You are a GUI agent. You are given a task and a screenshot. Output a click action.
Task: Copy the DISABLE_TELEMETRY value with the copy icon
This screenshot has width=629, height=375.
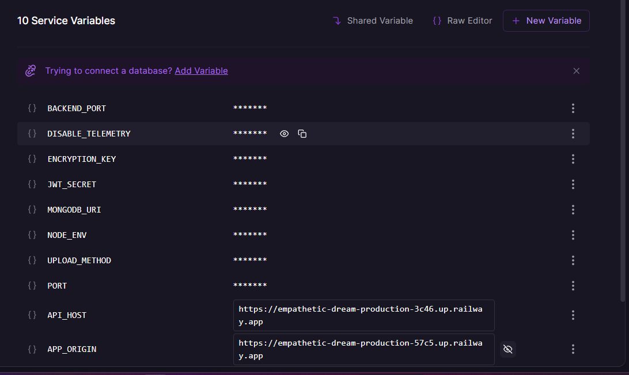tap(302, 133)
